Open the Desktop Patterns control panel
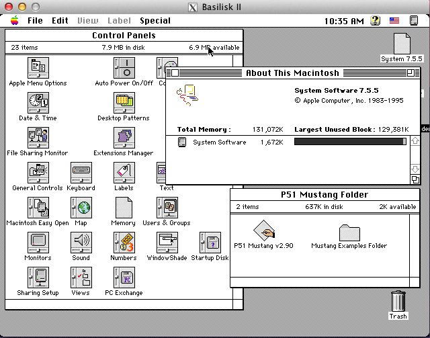 click(x=124, y=103)
